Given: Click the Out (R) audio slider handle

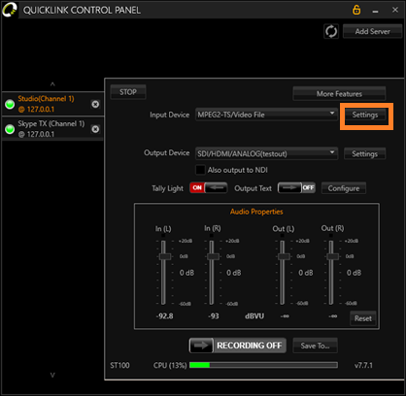Looking at the screenshot, I should pos(332,256).
